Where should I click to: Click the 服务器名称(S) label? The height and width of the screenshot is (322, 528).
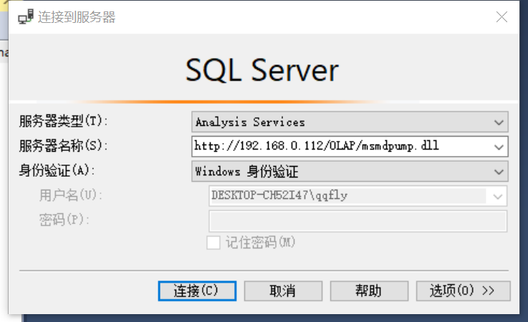pyautogui.click(x=63, y=146)
